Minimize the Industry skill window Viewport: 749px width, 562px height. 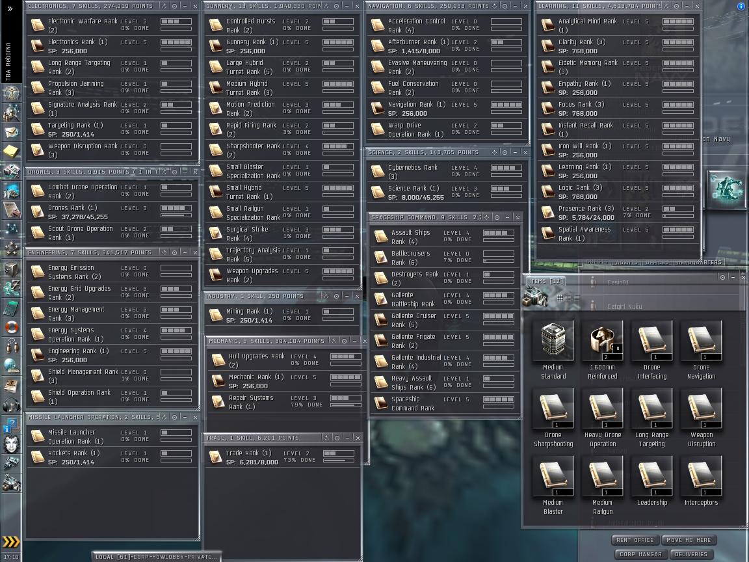click(347, 297)
